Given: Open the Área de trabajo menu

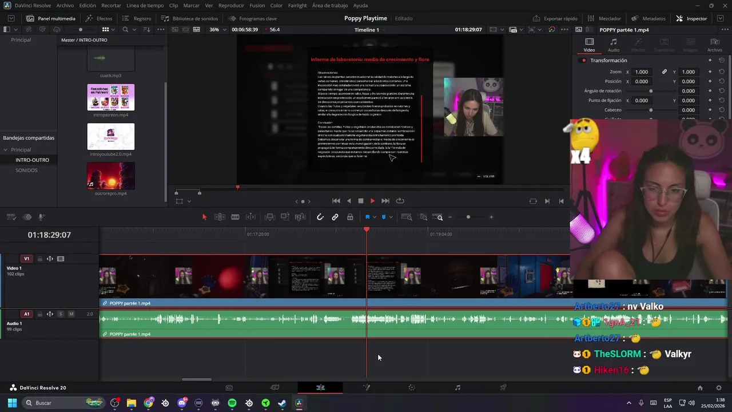Looking at the screenshot, I should point(330,5).
